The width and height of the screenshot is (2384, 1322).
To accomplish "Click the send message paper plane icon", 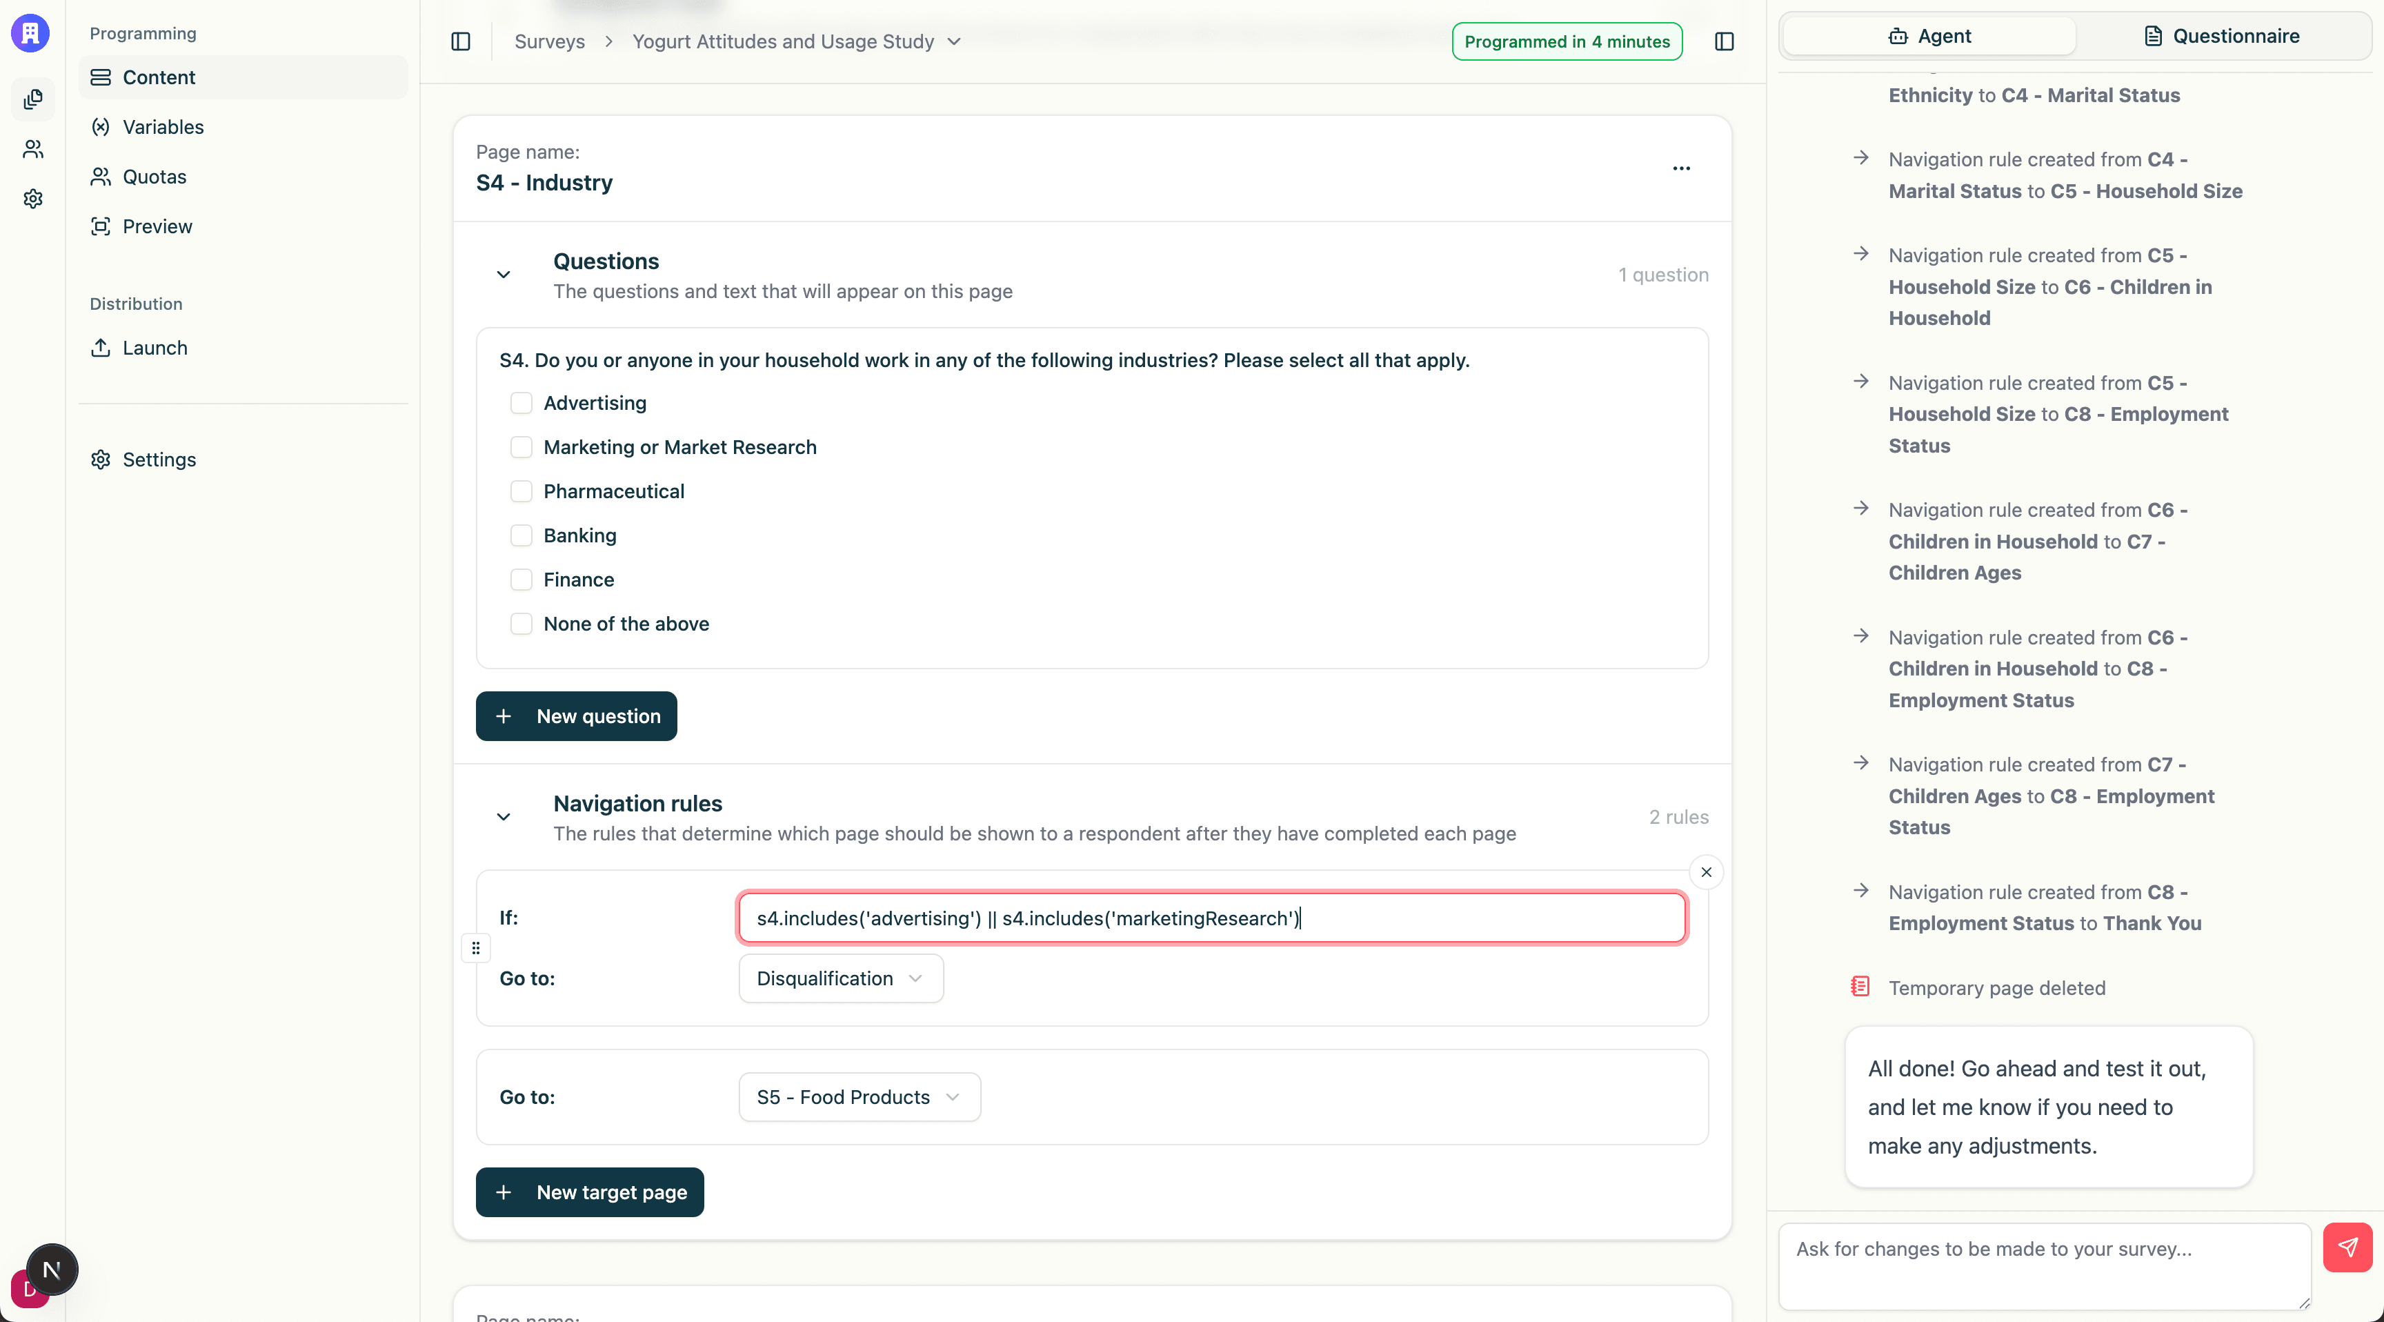I will coord(2347,1247).
